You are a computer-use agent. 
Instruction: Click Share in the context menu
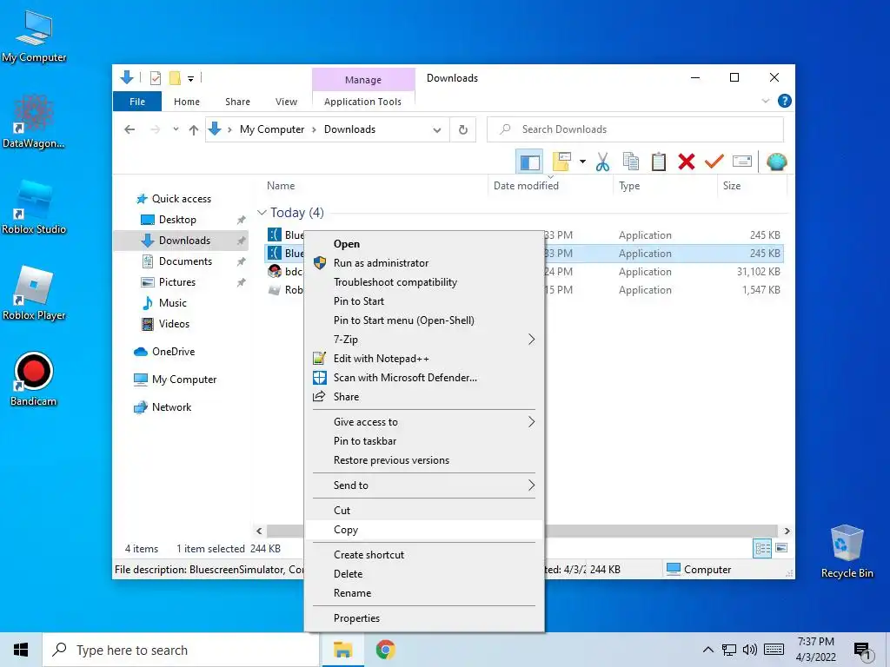pos(424,397)
